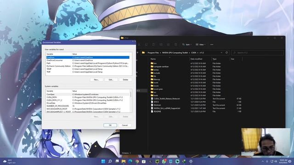294x165 pixels.
Task: Click the EULA.txt file icon
Action: pyautogui.click(x=152, y=105)
